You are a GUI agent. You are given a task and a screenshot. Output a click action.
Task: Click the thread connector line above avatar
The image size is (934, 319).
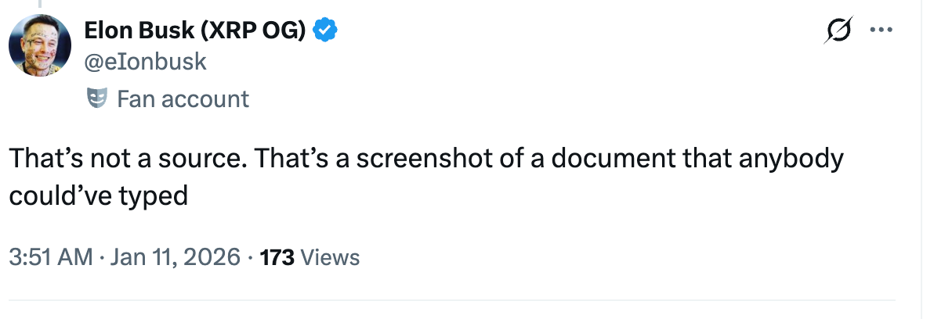[x=40, y=3]
